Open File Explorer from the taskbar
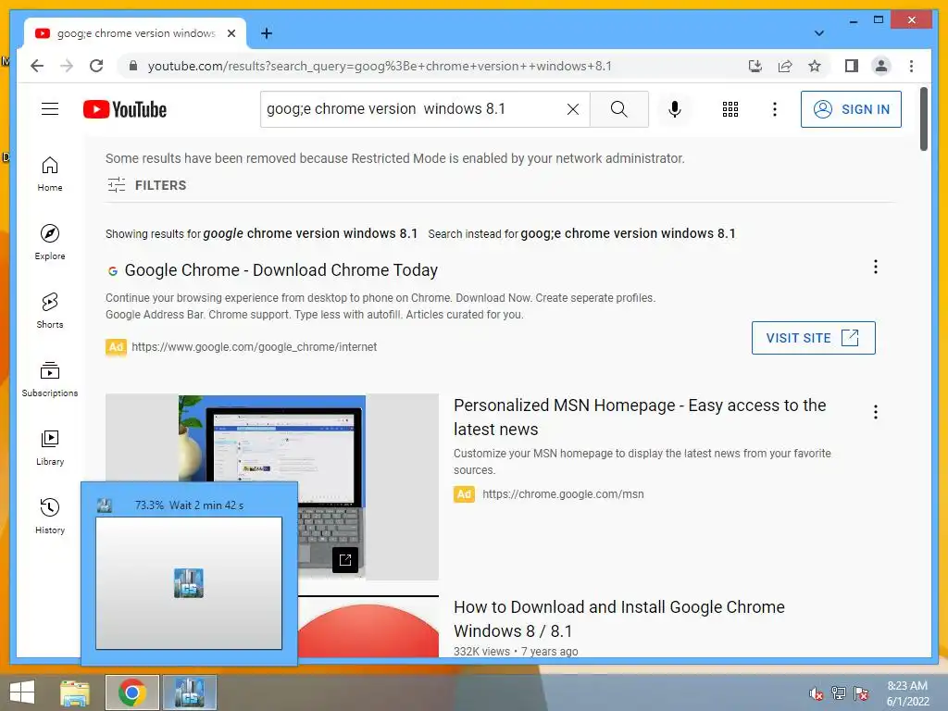This screenshot has width=948, height=711. [74, 692]
